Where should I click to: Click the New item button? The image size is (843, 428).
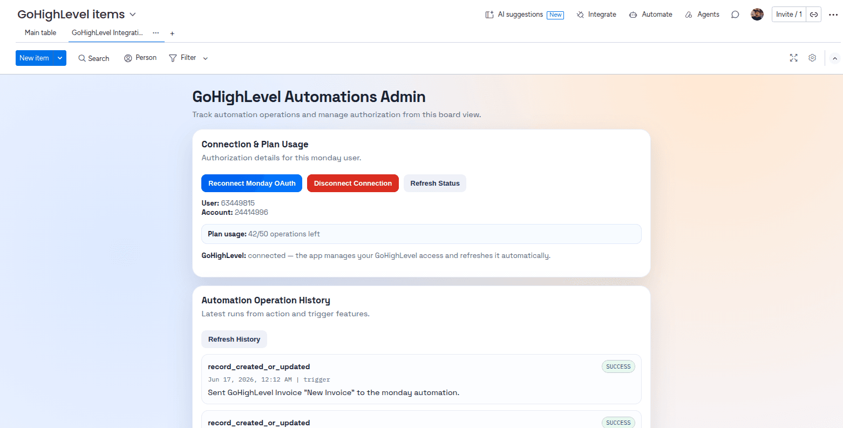coord(35,58)
